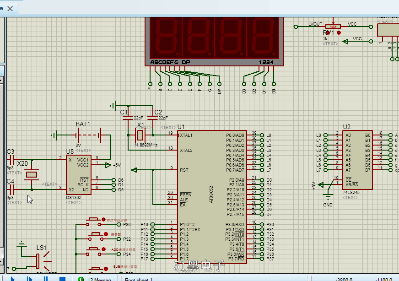The height and width of the screenshot is (281, 399).
Task: Select the LVOUT terminal
Action: coord(296,27)
